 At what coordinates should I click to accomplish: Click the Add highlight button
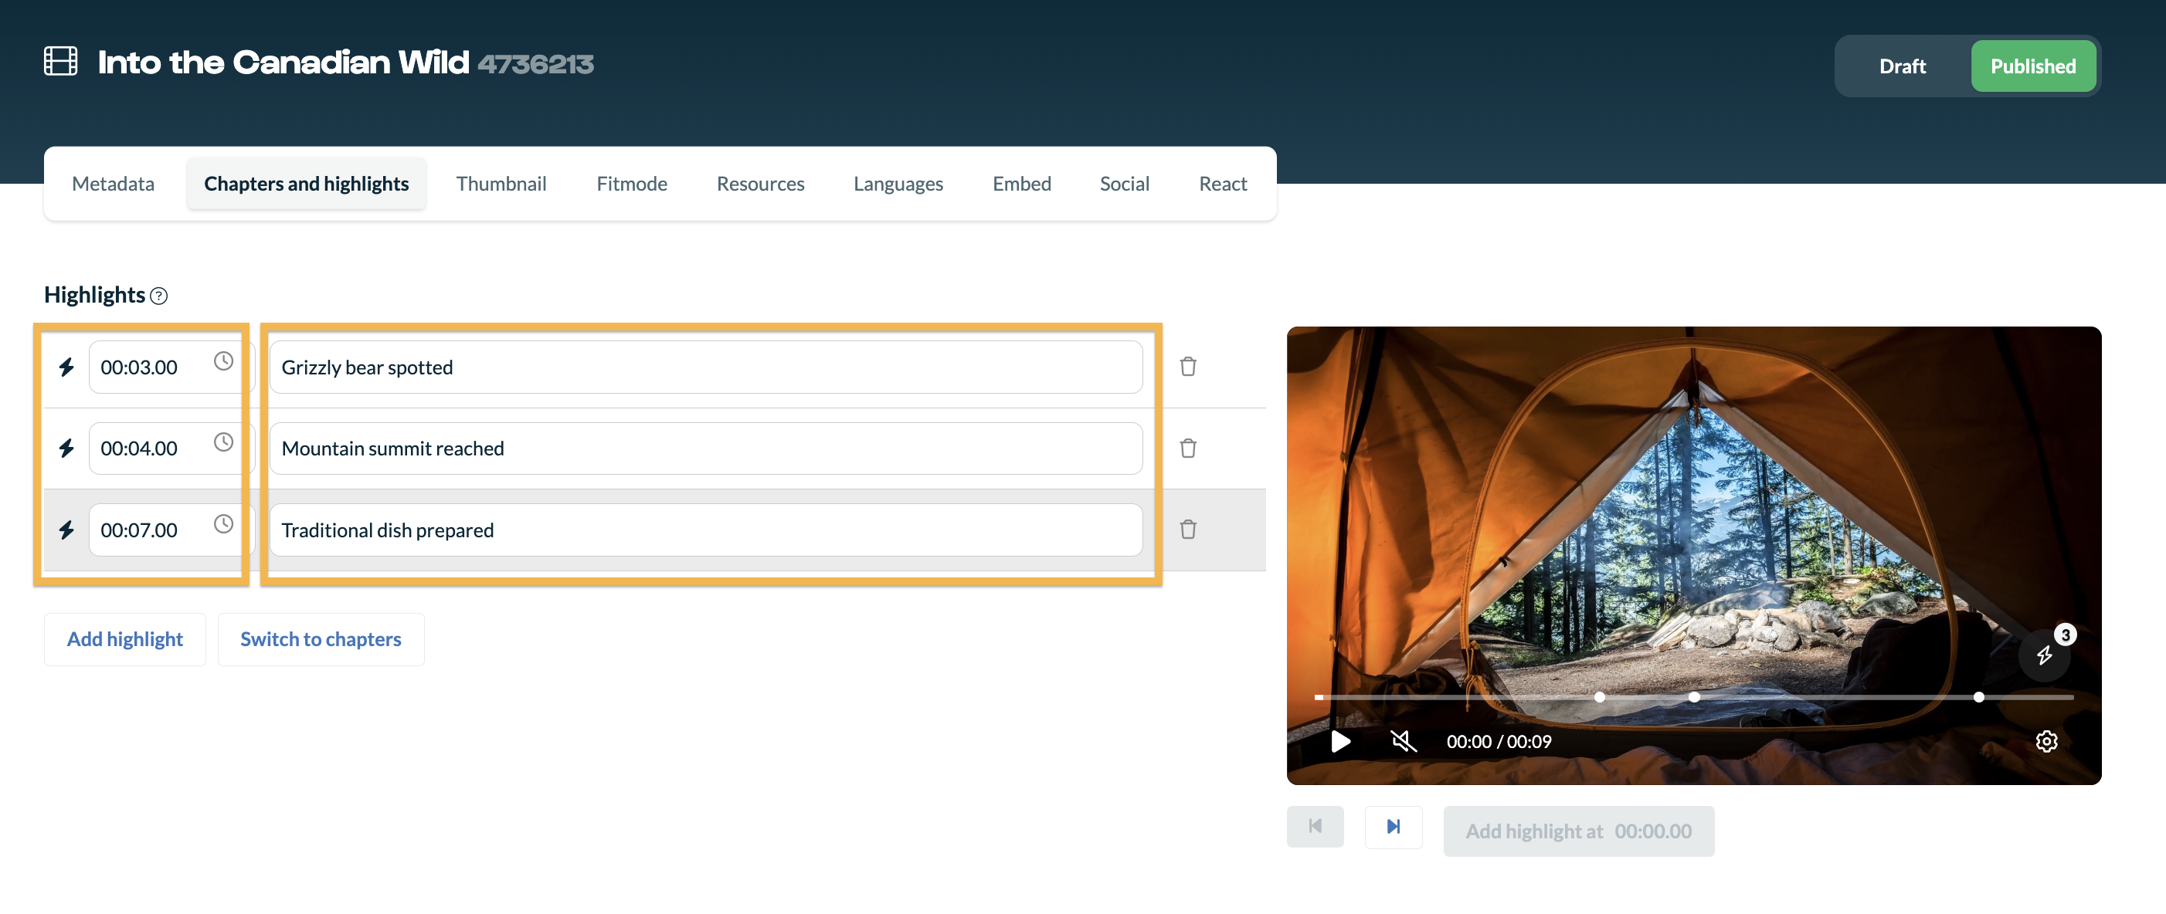pos(124,639)
